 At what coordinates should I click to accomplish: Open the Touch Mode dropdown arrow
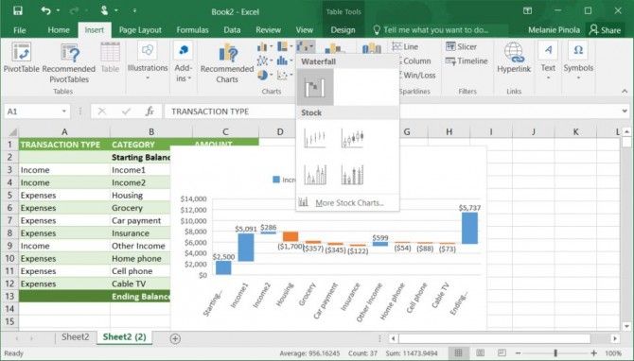(115, 11)
